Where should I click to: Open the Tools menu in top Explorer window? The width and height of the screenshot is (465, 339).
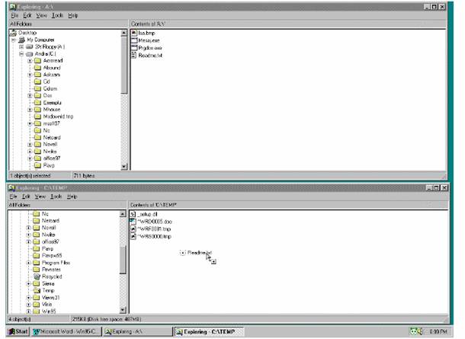coord(58,15)
